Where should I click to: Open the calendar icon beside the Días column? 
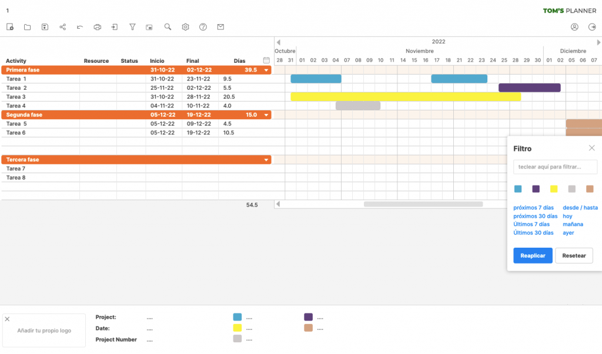click(x=266, y=60)
